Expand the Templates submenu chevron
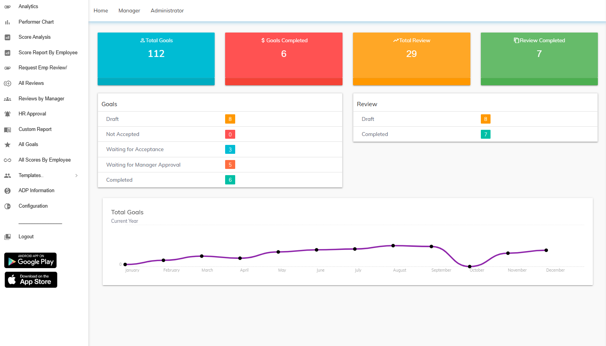This screenshot has width=606, height=346. point(76,176)
